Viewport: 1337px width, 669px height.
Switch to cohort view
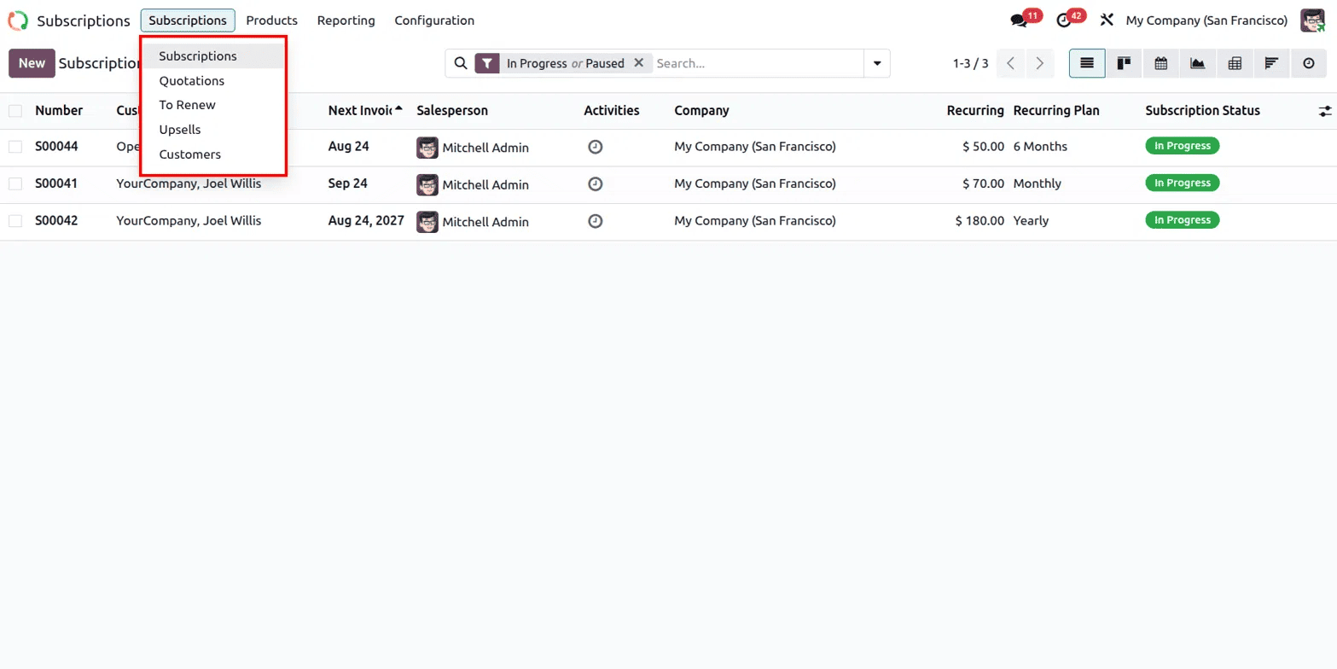(x=1271, y=63)
